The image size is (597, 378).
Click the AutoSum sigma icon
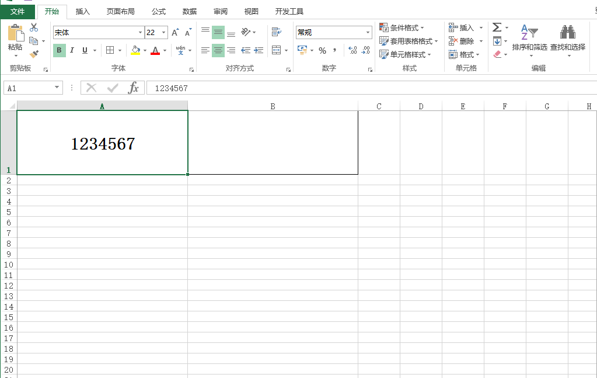(x=497, y=27)
